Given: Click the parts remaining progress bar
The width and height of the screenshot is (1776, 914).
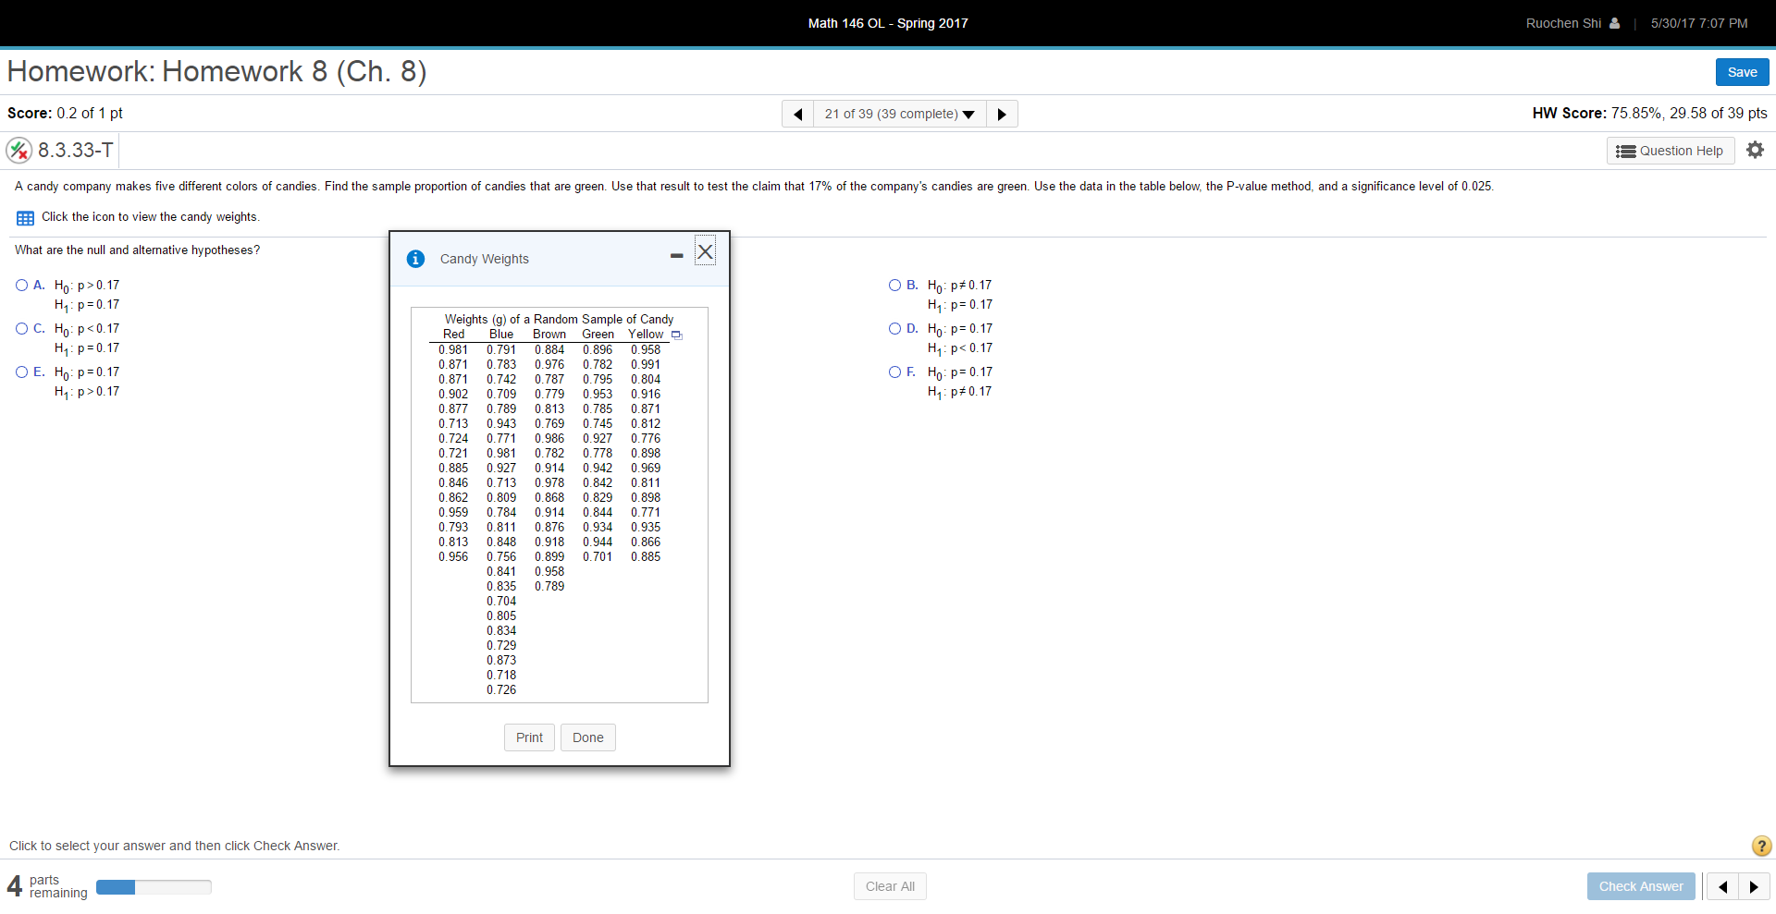Looking at the screenshot, I should pyautogui.click(x=154, y=885).
